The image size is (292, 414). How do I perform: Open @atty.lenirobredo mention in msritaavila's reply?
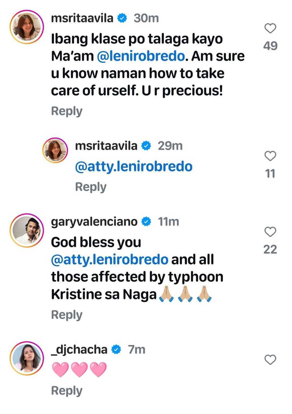134,167
